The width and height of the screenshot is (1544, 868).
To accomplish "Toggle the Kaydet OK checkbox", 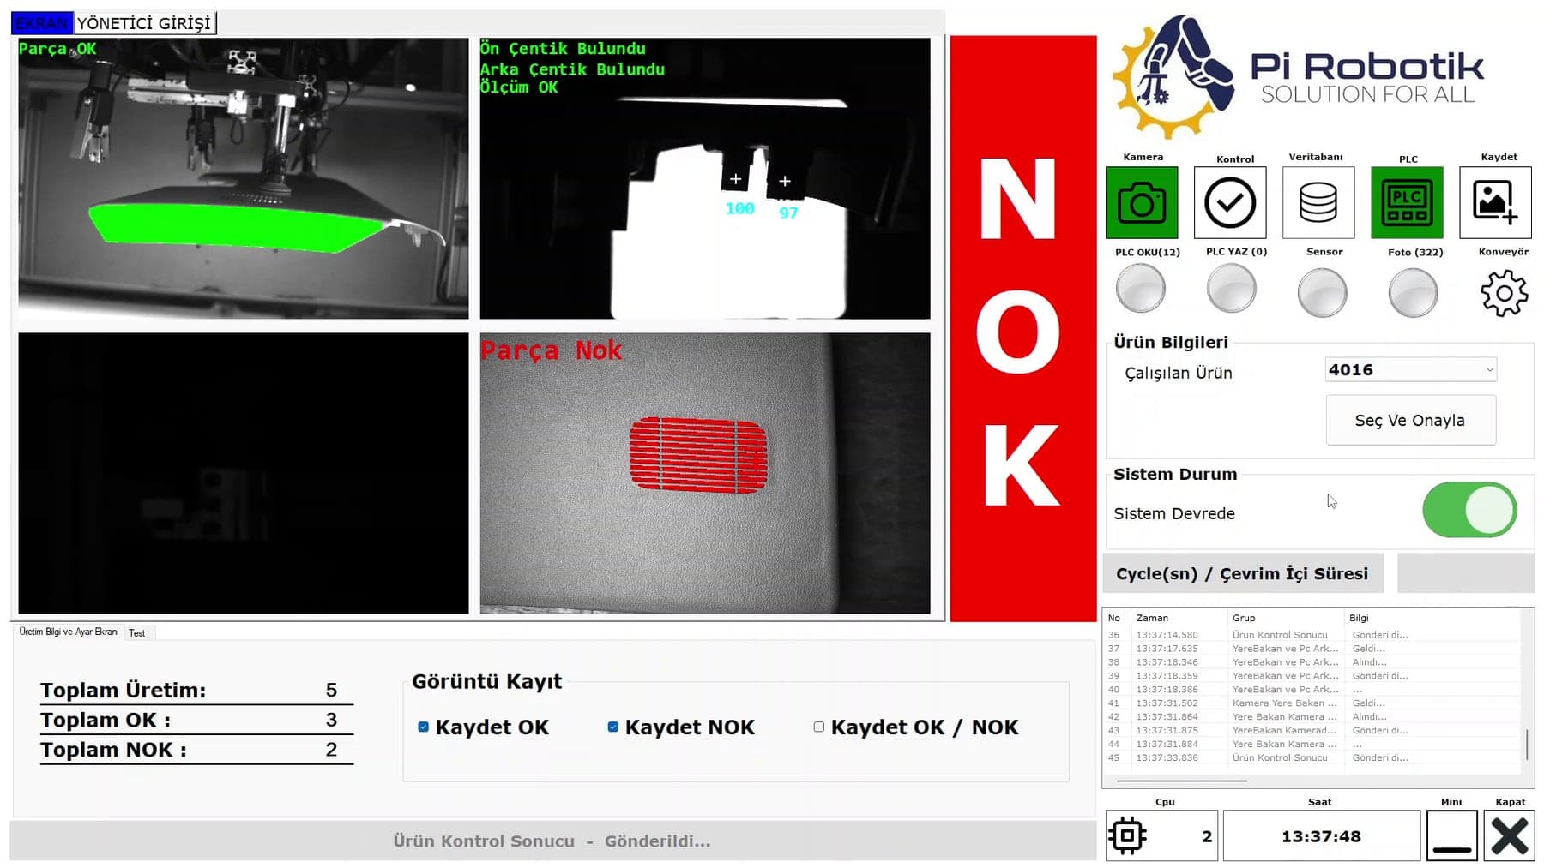I will tap(424, 727).
